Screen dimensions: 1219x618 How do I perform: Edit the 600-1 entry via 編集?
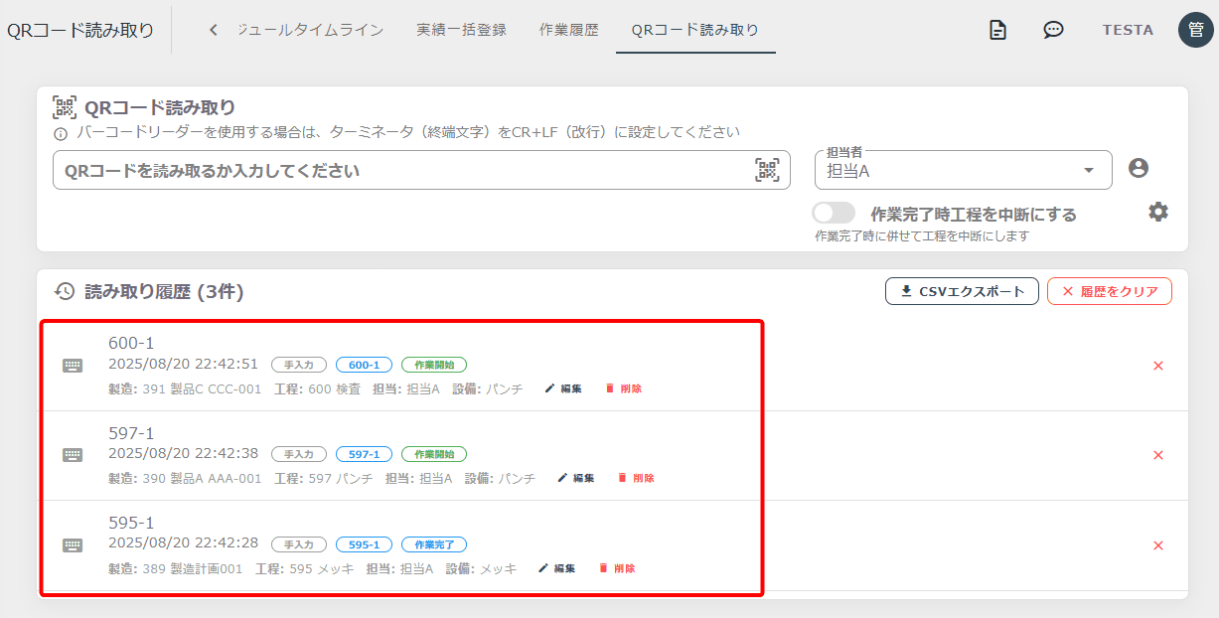[x=563, y=388]
